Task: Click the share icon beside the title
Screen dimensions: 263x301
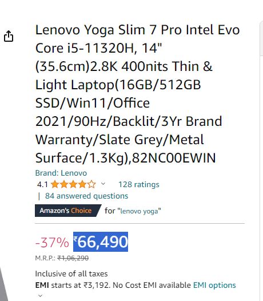Action: point(9,36)
